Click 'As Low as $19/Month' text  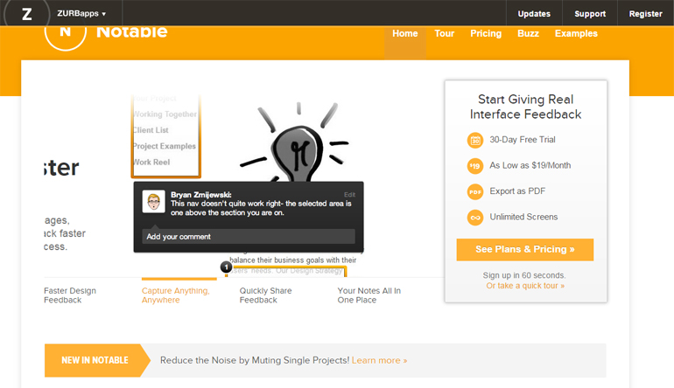(x=530, y=165)
